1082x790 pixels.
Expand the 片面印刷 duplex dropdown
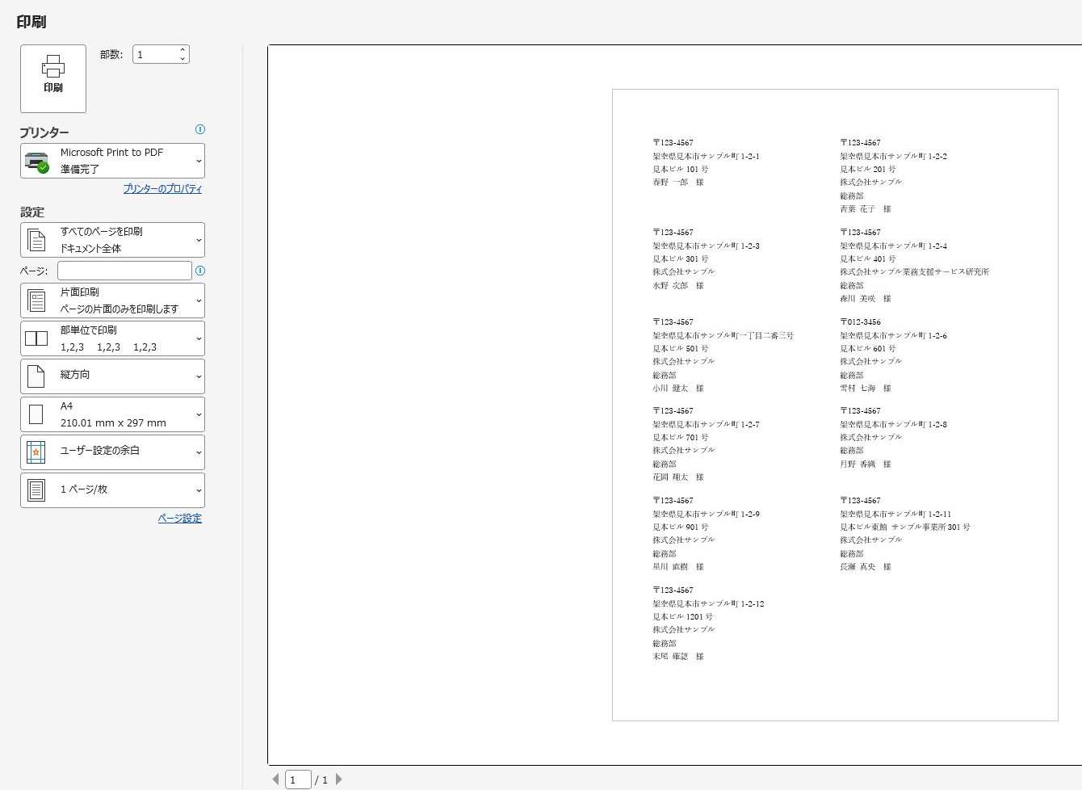[x=112, y=300]
